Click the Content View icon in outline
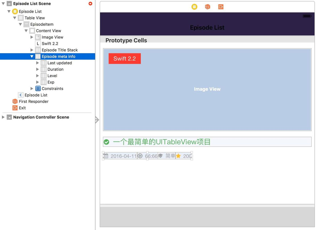This screenshot has width=317, height=230. 32,31
